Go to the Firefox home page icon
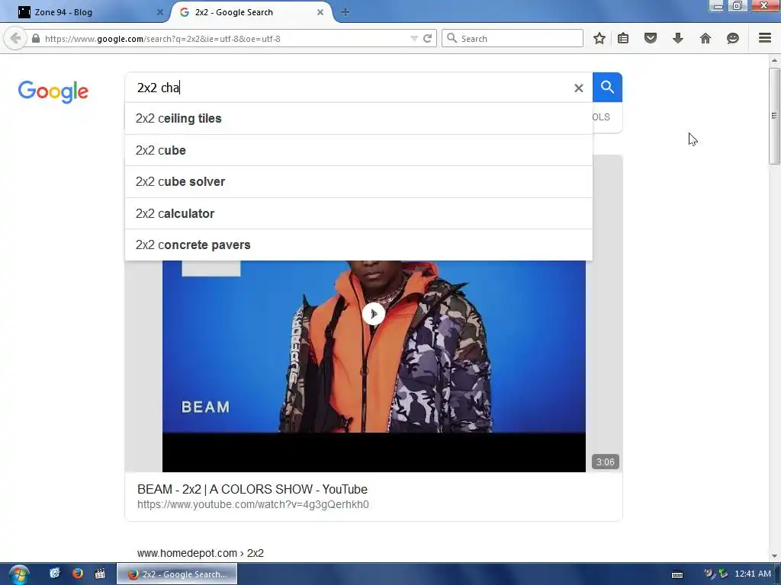The image size is (781, 585). point(705,38)
